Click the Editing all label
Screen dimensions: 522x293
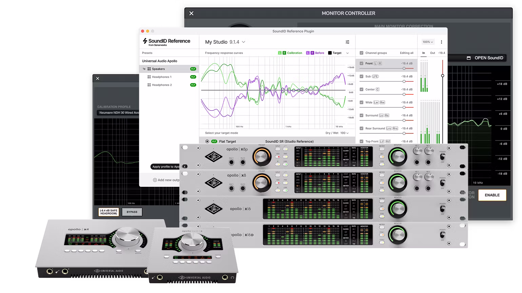(406, 53)
